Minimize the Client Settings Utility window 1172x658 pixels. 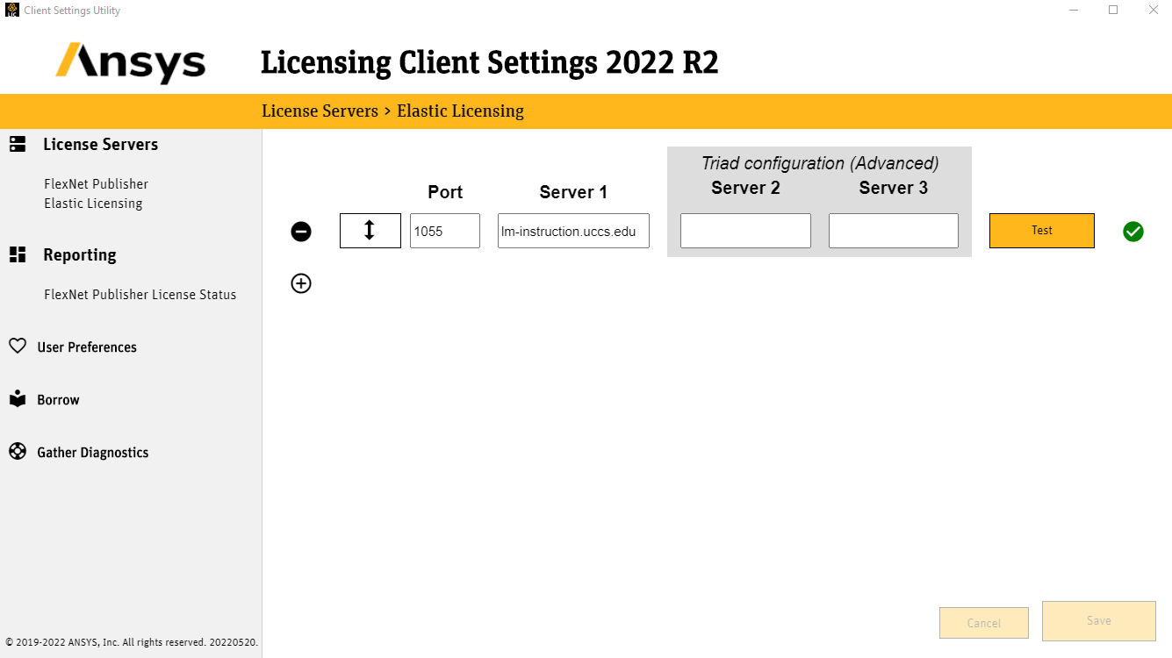pyautogui.click(x=1074, y=11)
